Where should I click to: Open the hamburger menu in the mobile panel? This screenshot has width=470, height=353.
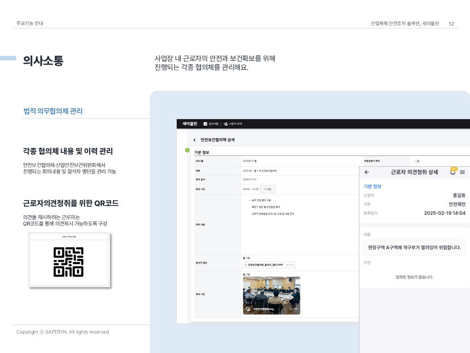(x=462, y=173)
